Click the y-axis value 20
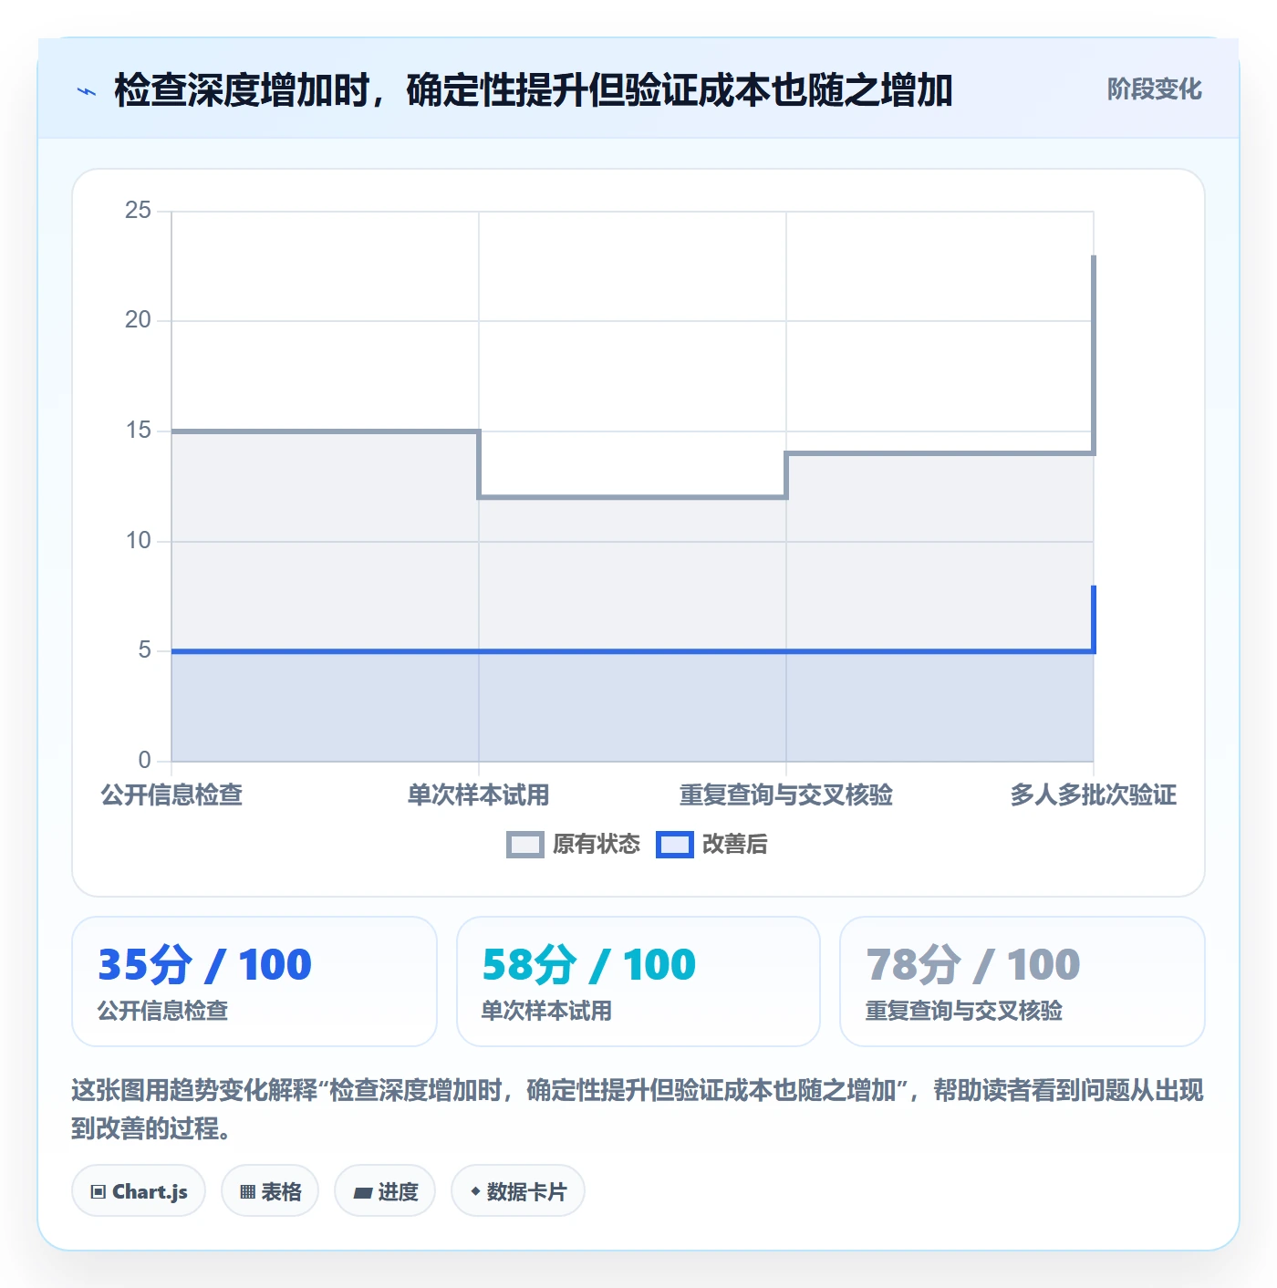 (139, 319)
